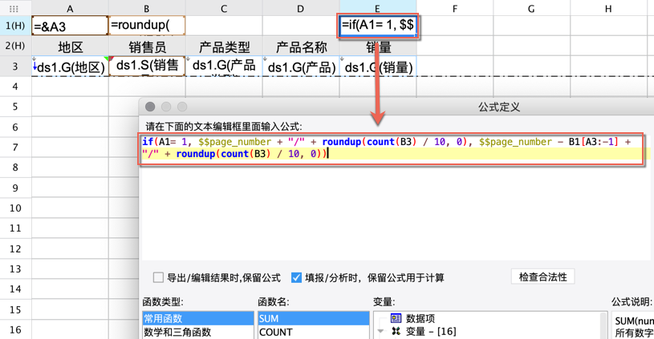Click column C header
The height and width of the screenshot is (339, 654).
224,8
